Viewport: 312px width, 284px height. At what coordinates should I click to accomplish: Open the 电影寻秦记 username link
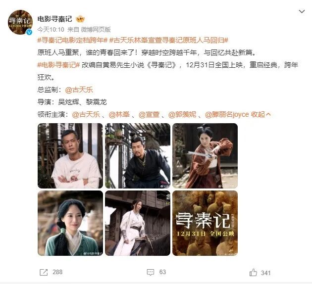pyautogui.click(x=54, y=19)
